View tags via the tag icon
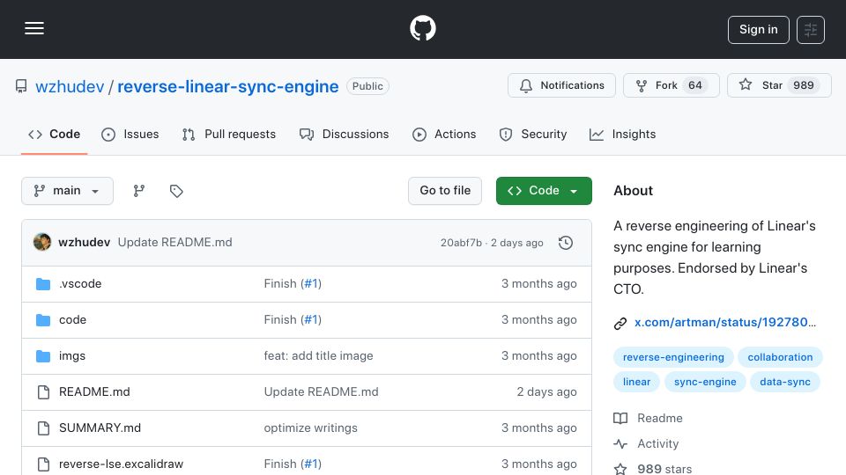This screenshot has width=846, height=475. 176,191
